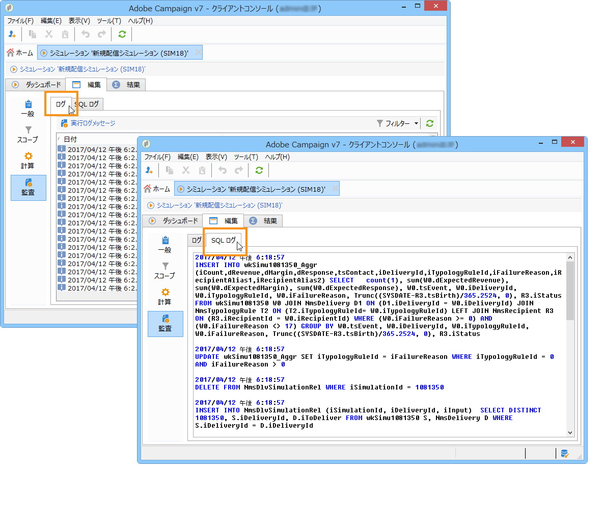Select 計算 gear icon in back window
The width and height of the screenshot is (604, 522).
click(x=28, y=161)
